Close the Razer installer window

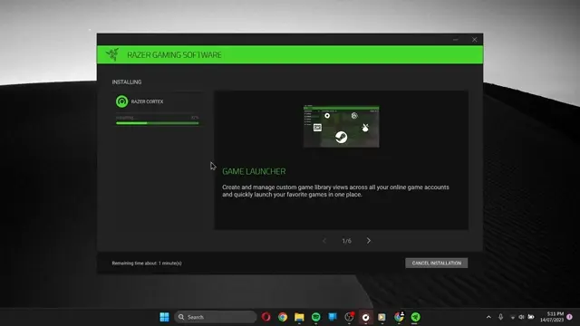pyautogui.click(x=474, y=40)
